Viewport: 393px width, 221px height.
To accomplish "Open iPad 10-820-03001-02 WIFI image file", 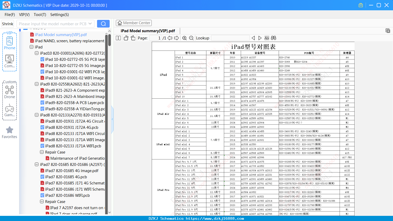I will tap(75, 78).
